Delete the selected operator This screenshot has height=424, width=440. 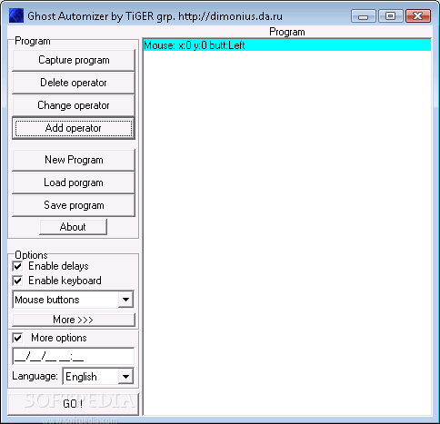tap(74, 83)
